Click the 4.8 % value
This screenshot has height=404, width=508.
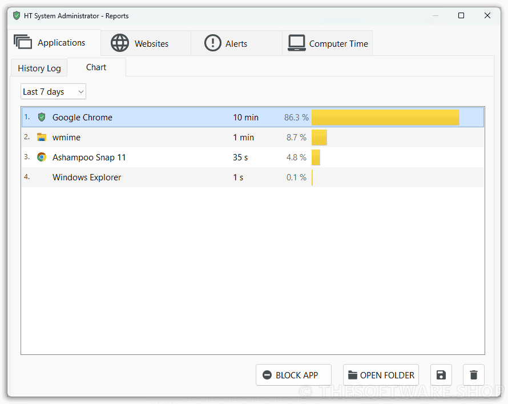(296, 157)
